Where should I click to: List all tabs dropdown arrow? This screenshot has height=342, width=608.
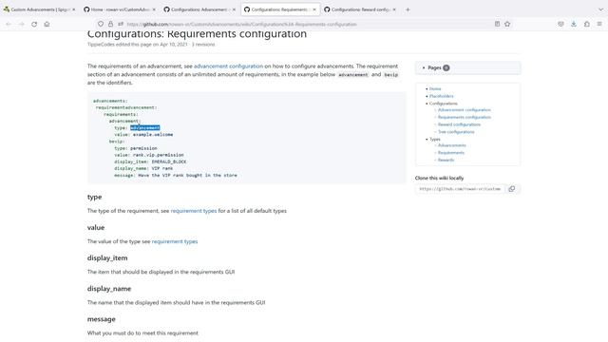coord(600,9)
